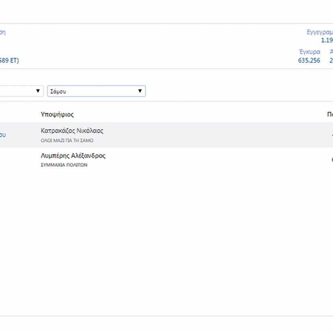The width and height of the screenshot is (333, 333).
Task: Click the text ending in 589 ET)
Action: coord(9,61)
